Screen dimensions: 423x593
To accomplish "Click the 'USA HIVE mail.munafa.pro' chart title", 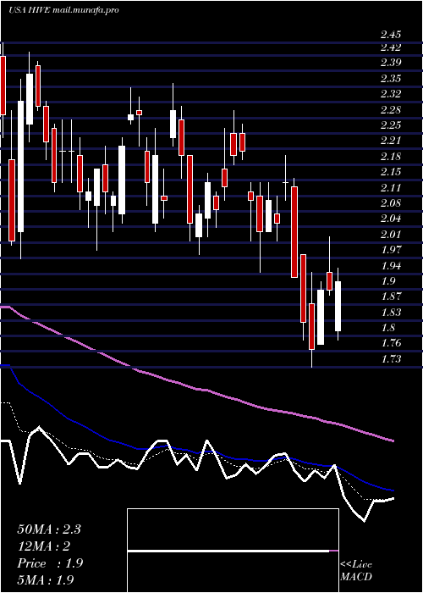I will (63, 10).
